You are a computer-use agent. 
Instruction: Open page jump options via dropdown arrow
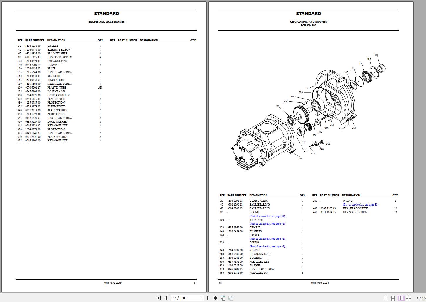[201, 298]
